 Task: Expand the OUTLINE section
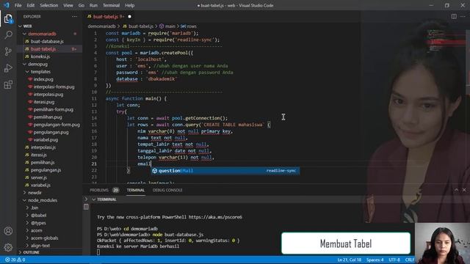coord(31,252)
